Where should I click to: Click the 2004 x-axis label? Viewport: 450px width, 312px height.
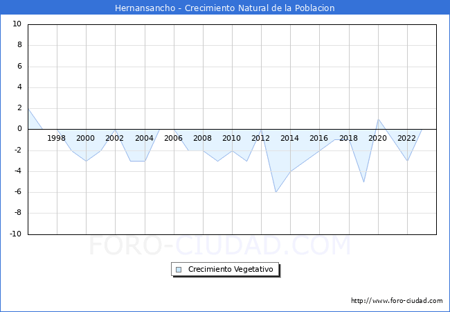point(144,138)
